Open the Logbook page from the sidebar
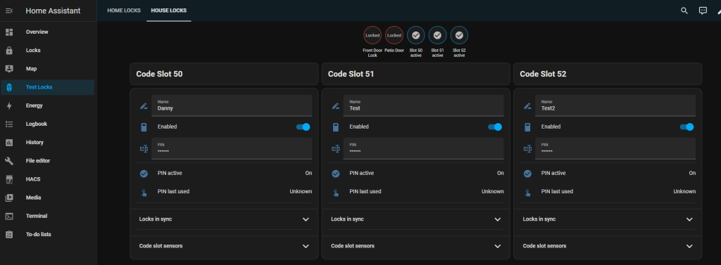The width and height of the screenshot is (721, 265). click(48, 124)
